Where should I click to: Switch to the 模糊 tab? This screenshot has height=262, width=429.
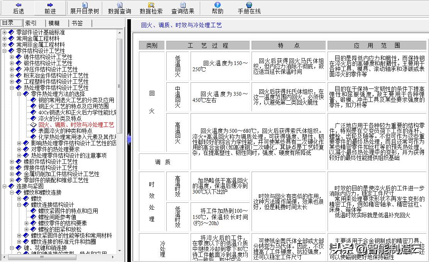(x=54, y=23)
